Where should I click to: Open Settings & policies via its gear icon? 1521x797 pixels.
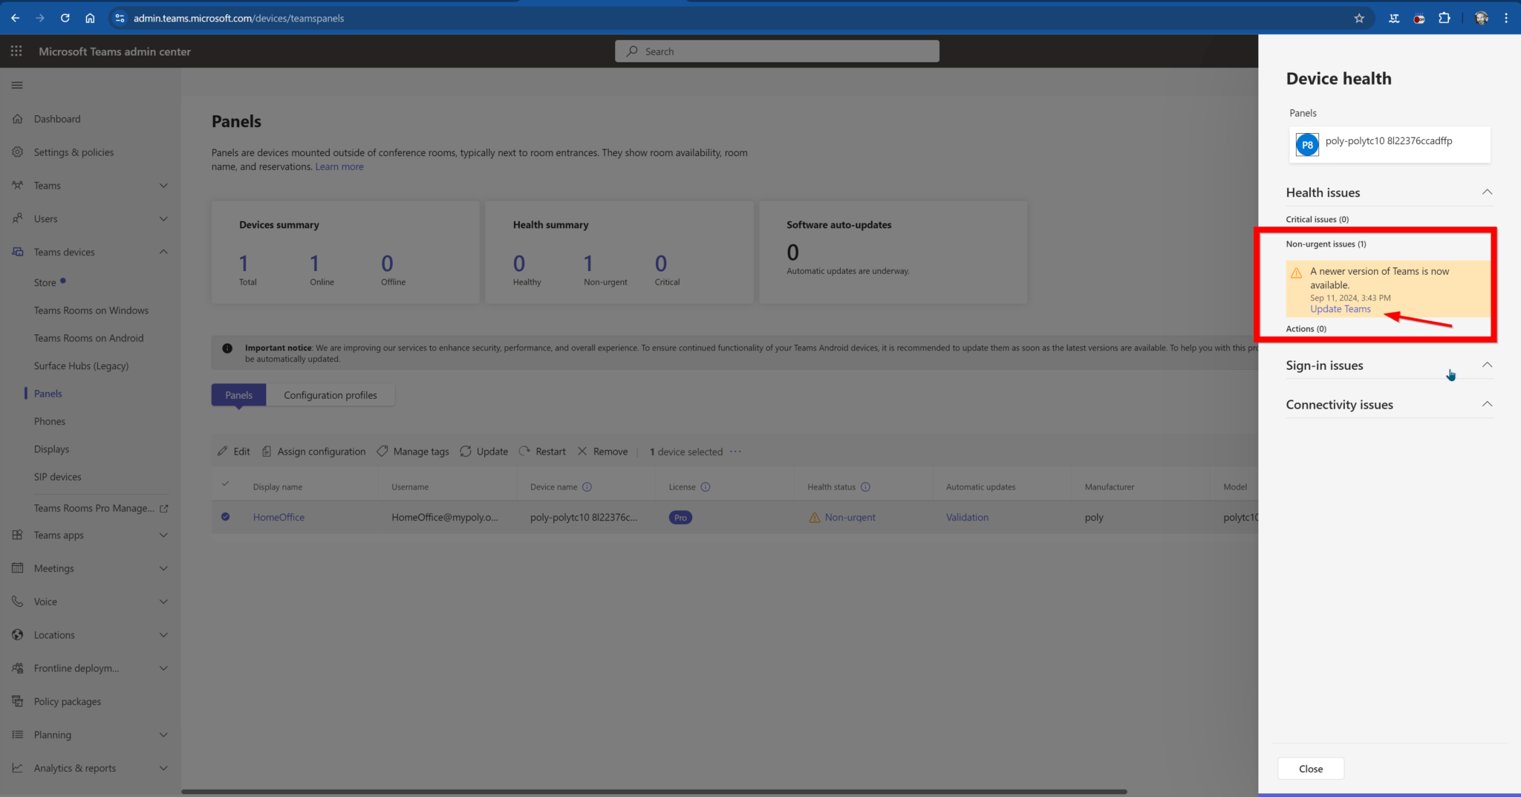click(17, 152)
